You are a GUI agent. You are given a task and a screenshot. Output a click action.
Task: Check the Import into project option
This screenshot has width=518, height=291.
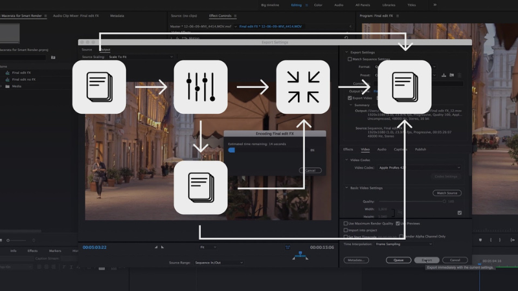point(346,230)
